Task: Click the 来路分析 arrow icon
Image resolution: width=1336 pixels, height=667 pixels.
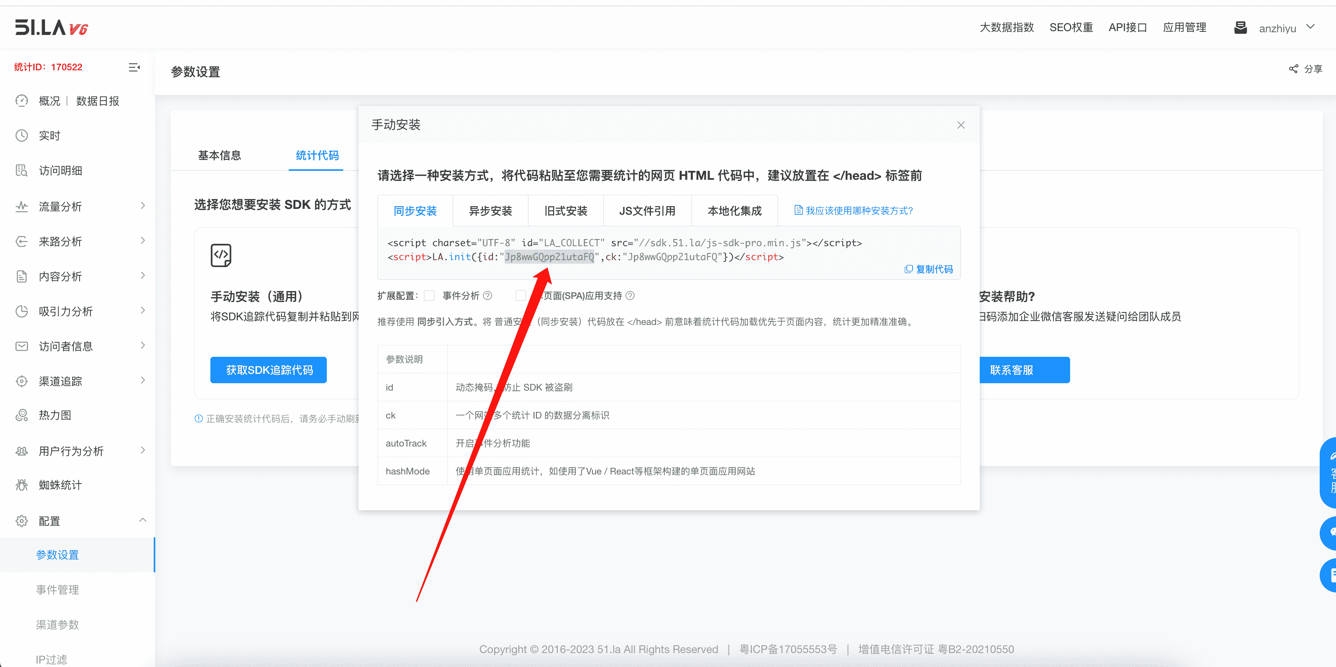Action: coord(22,241)
